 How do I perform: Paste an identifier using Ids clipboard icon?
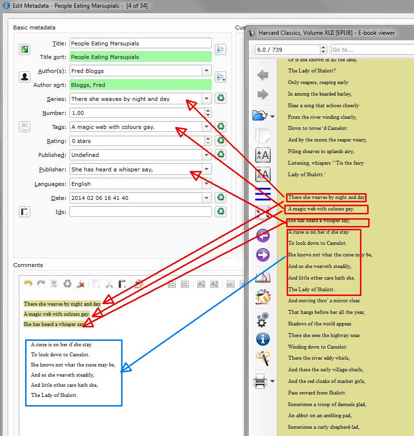coord(25,211)
